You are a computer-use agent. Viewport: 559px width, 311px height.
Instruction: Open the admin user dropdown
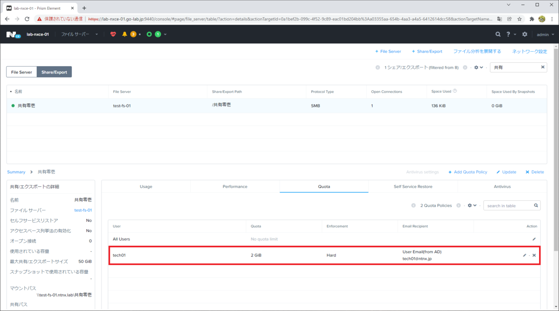coord(546,34)
